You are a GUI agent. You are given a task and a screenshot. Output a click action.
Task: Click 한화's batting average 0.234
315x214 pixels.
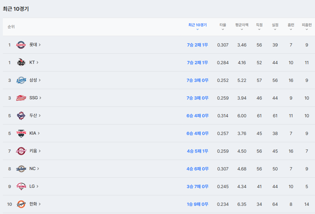tap(223, 204)
